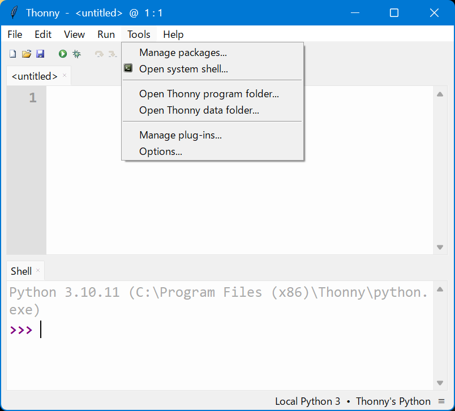Place the cursor at the Shell >>> prompt
The height and width of the screenshot is (411, 455).
pyautogui.click(x=41, y=330)
